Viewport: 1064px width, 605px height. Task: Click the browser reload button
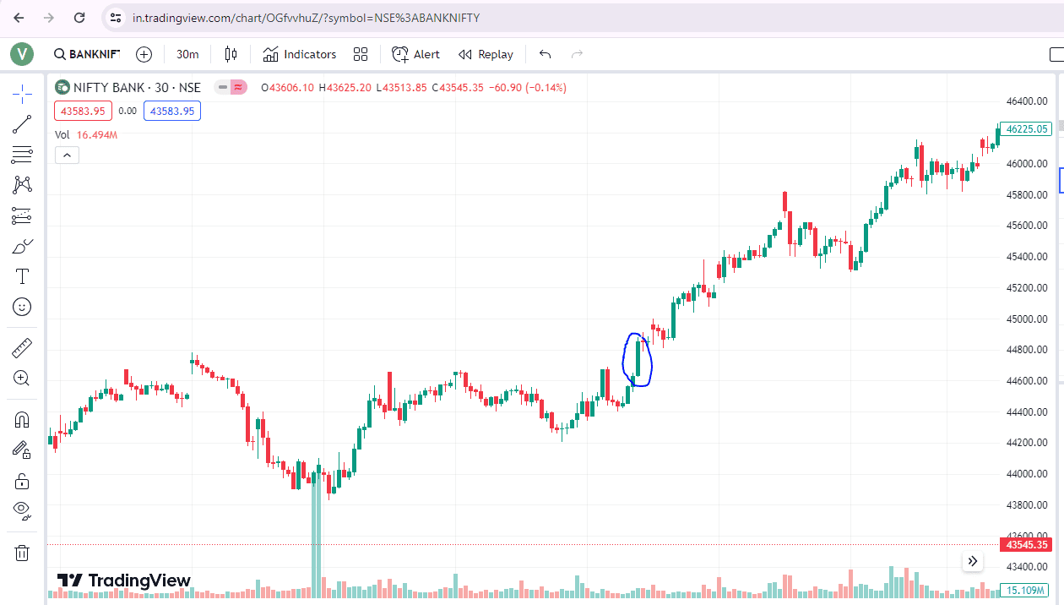pos(79,17)
